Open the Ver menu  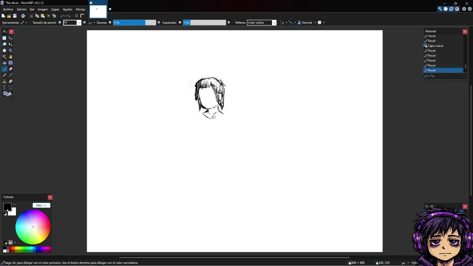point(32,9)
